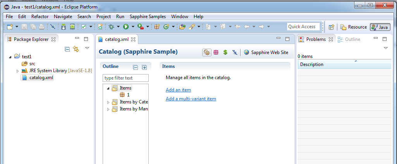Select catalog.xml in Package Explorer
397x164 pixels.
point(41,78)
